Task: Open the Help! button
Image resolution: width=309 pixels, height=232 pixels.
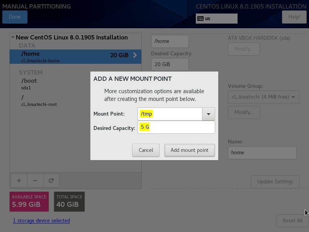Action: (294, 17)
